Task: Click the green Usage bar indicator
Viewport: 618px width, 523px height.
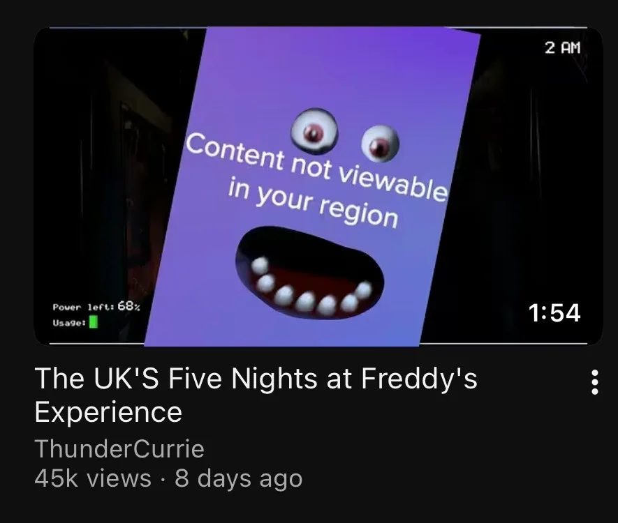Action: [x=94, y=323]
